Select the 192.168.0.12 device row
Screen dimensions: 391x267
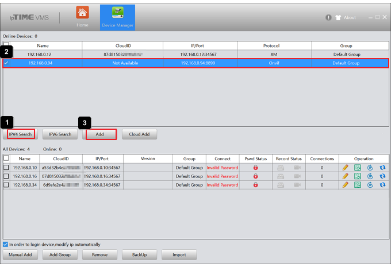[195, 55]
